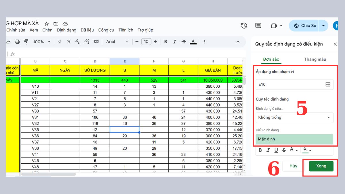The width and height of the screenshot is (345, 194).
Task: Open the Dữ liệu menu
Action: [x=87, y=30]
